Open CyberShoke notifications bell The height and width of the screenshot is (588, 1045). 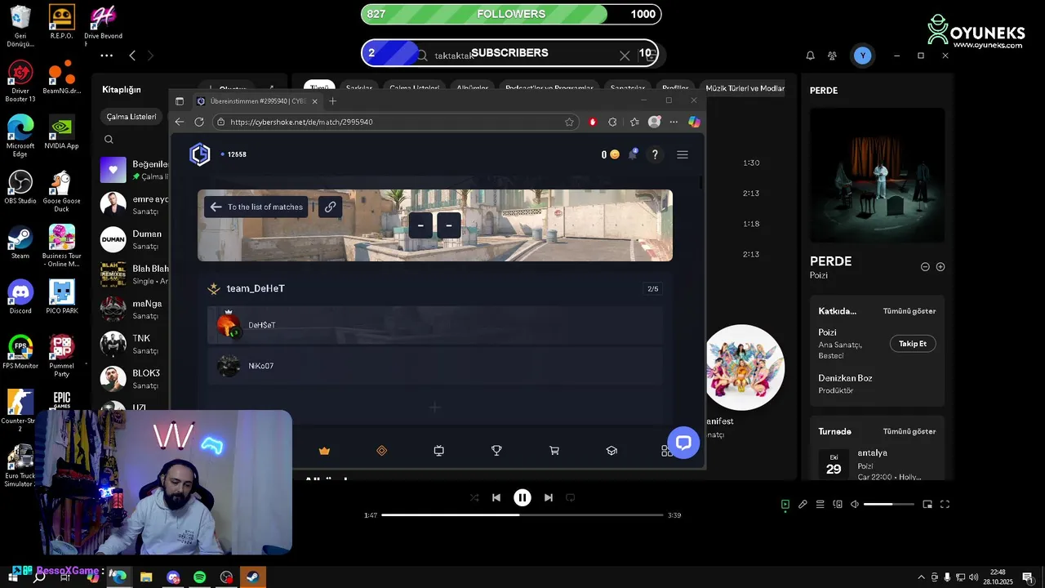coord(633,154)
